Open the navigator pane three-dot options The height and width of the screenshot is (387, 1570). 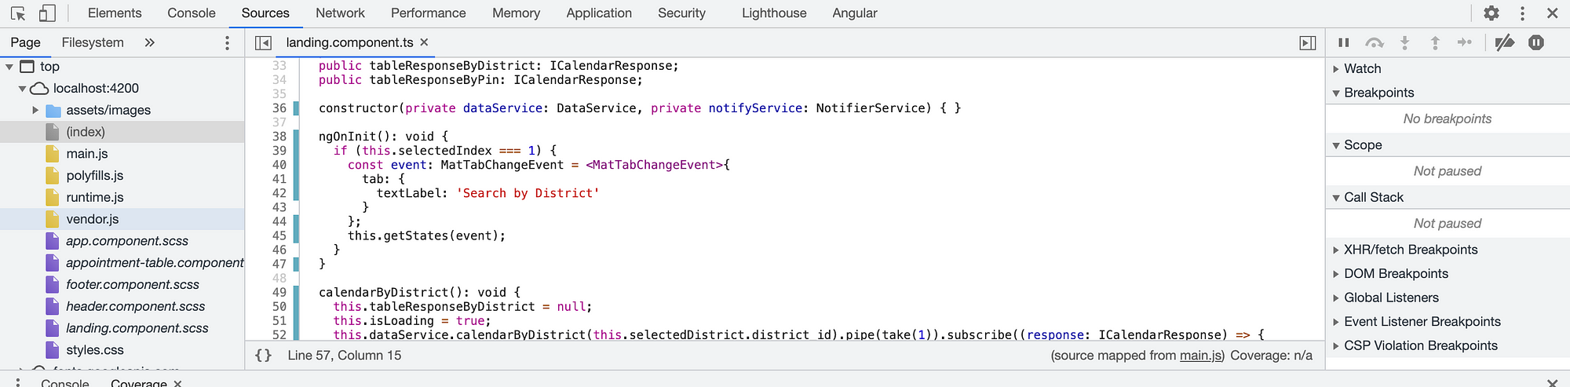click(228, 42)
